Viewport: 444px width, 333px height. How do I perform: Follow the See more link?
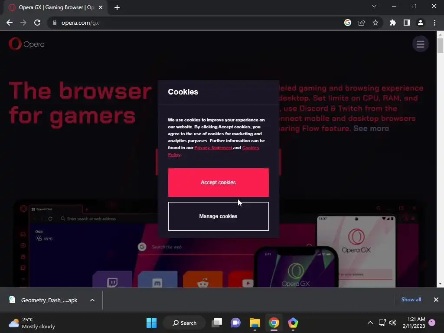371,128
